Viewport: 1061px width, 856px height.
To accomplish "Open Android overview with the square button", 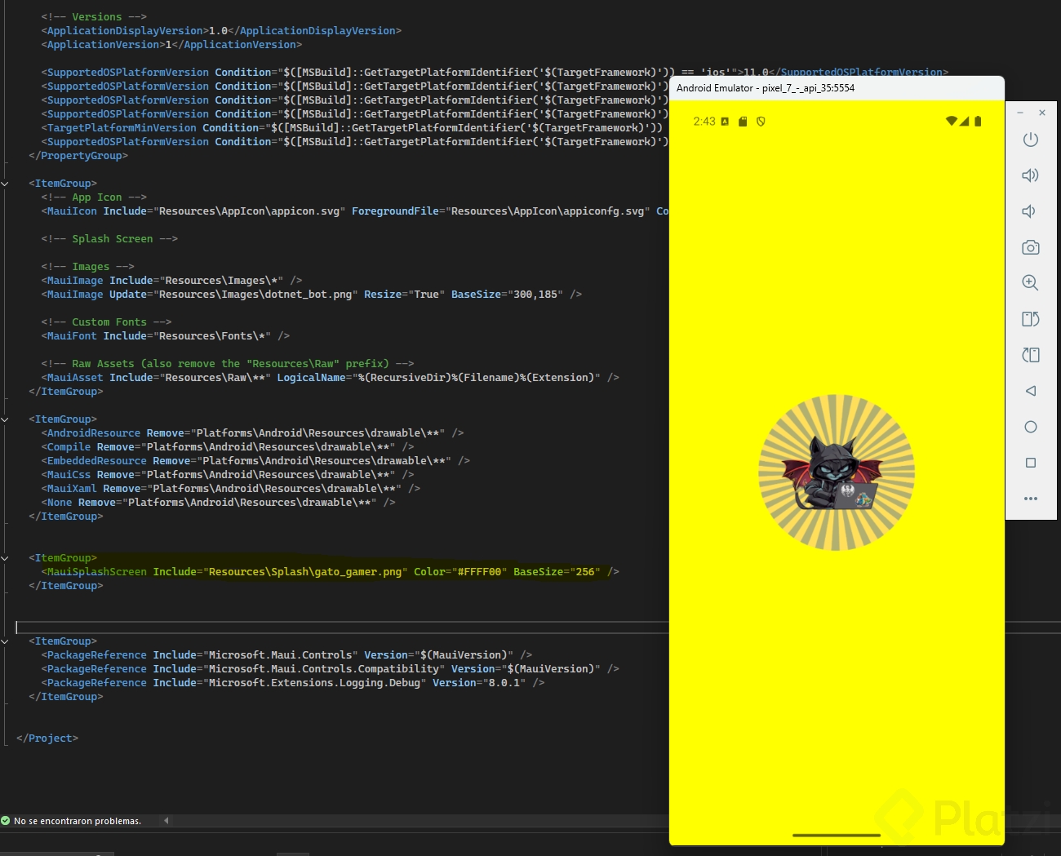I will (1030, 463).
